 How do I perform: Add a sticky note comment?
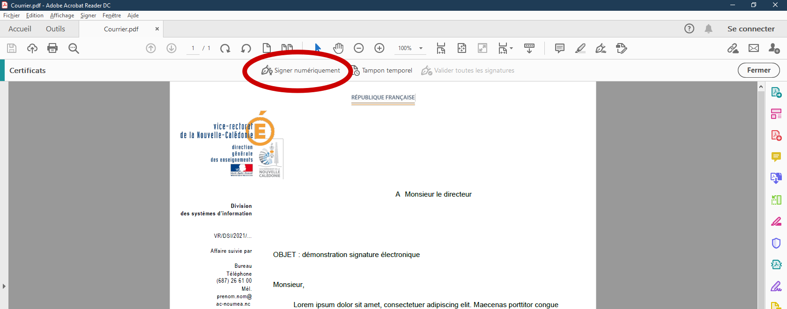coord(559,48)
